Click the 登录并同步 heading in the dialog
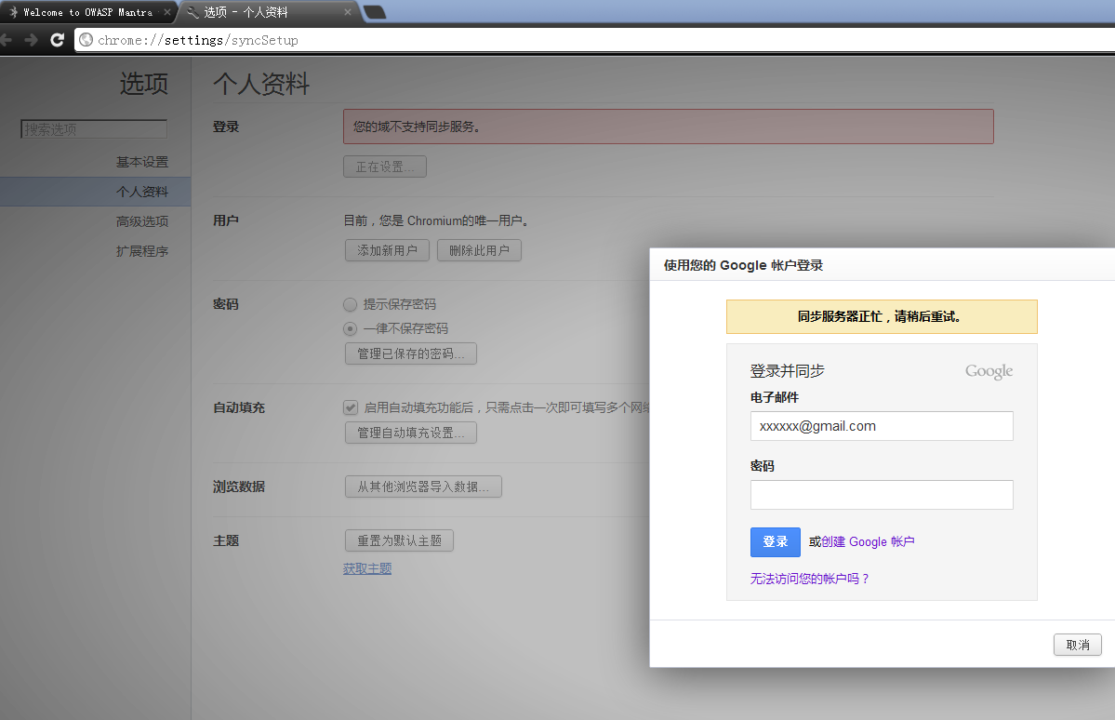This screenshot has width=1115, height=720. point(787,371)
